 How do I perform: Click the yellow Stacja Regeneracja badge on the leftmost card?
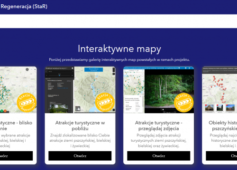tap(27, 102)
